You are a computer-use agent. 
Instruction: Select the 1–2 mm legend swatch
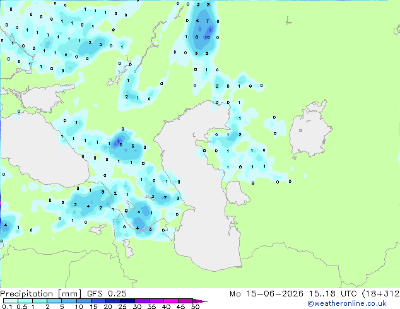pyautogui.click(x=40, y=301)
